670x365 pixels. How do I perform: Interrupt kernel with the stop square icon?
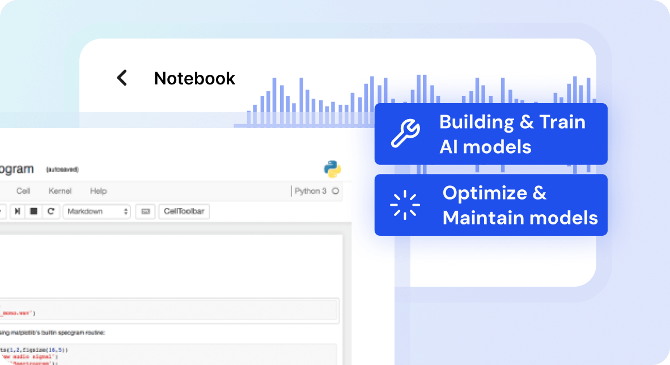tap(34, 211)
